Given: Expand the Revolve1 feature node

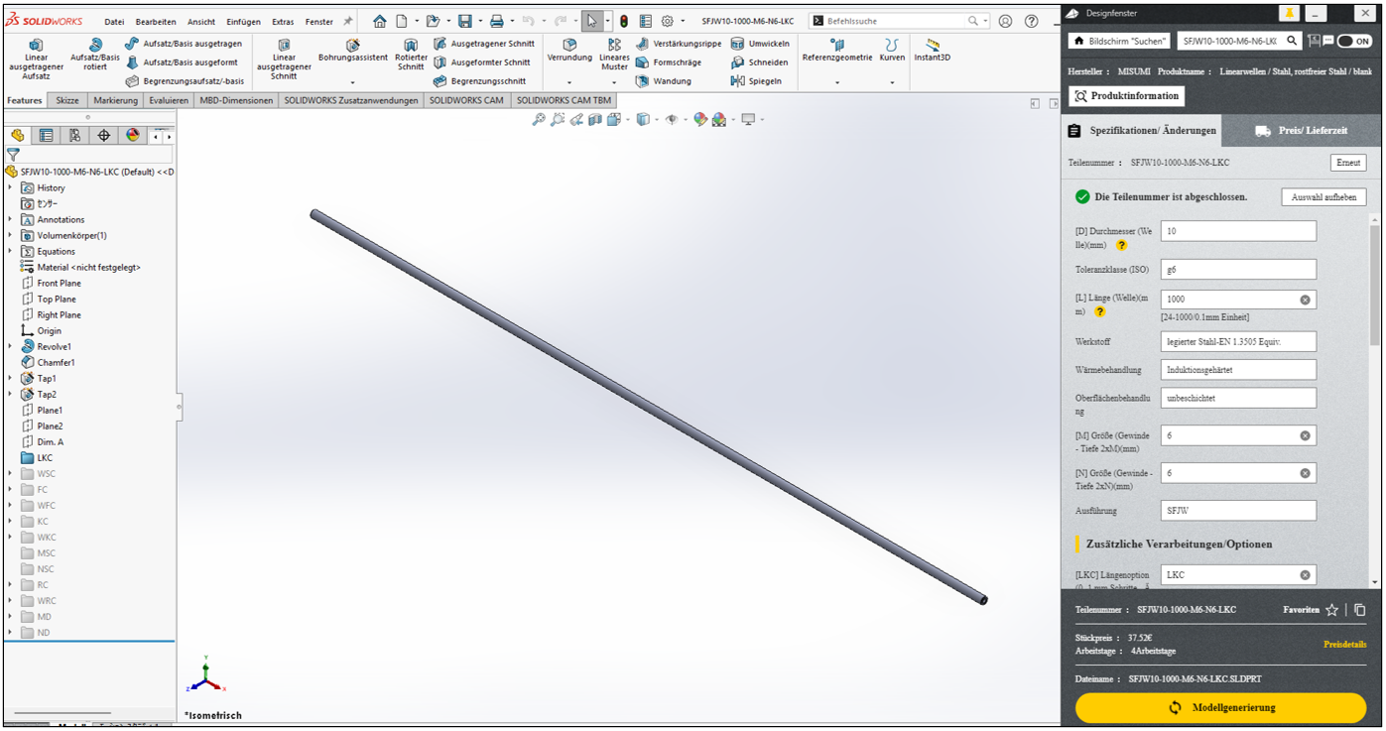Looking at the screenshot, I should point(11,346).
